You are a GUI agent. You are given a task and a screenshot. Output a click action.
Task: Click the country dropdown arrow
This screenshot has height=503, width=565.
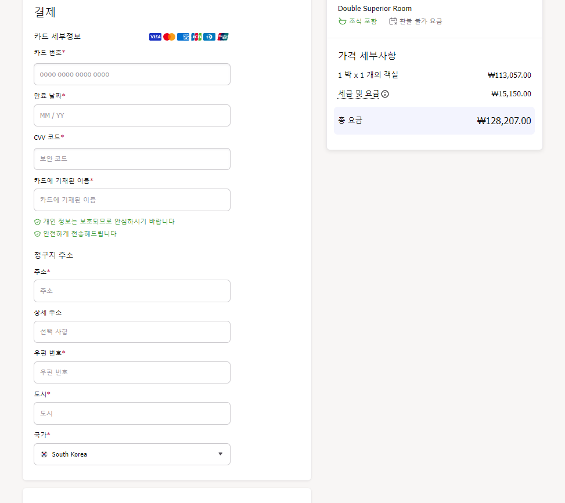tap(220, 454)
